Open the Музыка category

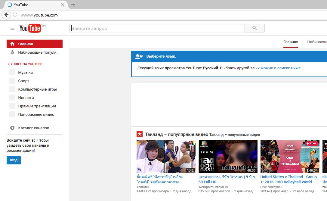[25, 73]
